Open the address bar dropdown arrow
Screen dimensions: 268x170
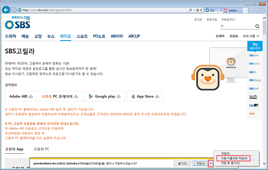tap(194, 10)
